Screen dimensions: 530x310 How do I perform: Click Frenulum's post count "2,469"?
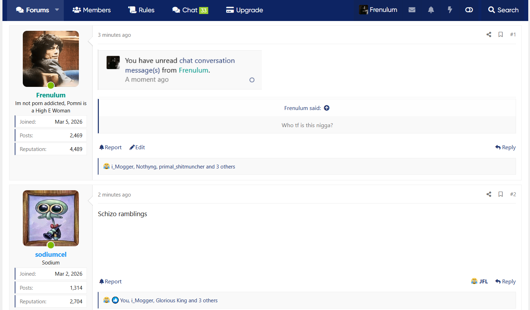click(x=76, y=136)
